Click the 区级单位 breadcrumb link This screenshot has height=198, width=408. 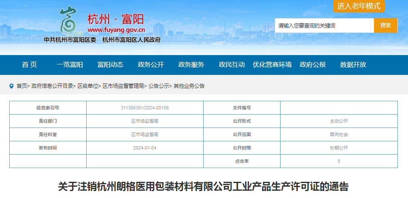(x=88, y=86)
